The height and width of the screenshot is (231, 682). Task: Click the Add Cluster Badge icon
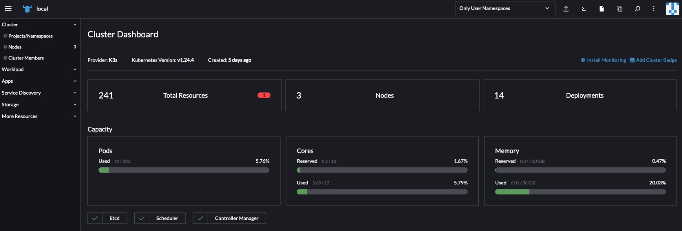pos(632,60)
